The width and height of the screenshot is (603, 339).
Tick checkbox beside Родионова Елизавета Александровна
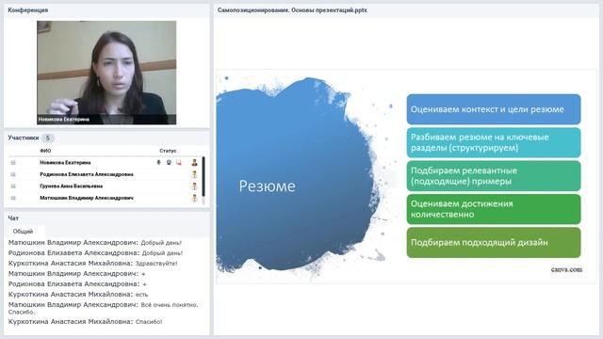pos(13,174)
